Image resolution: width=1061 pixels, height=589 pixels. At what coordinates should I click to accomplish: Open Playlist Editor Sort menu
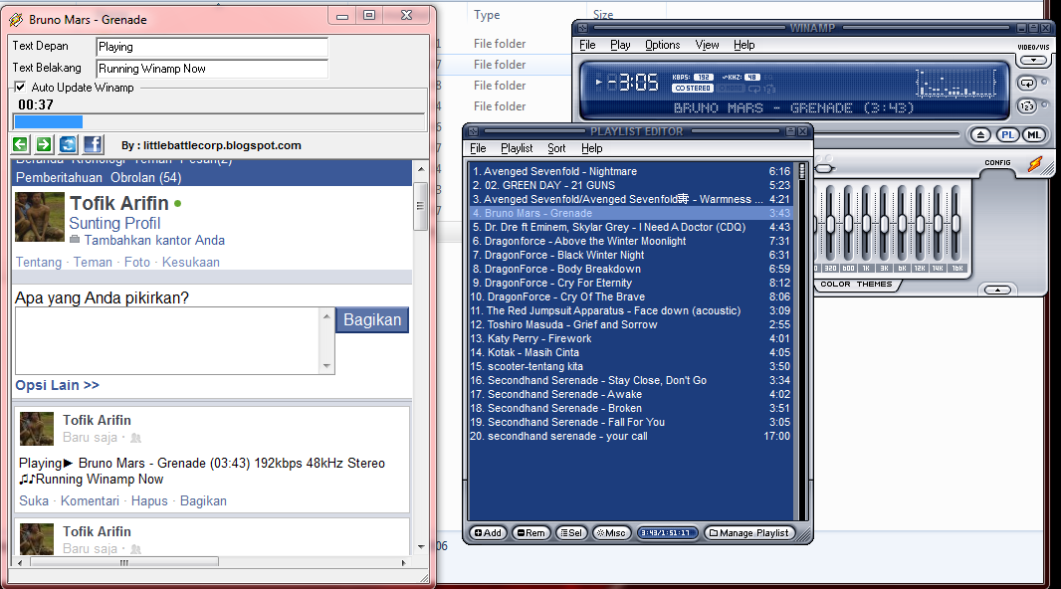tap(556, 148)
